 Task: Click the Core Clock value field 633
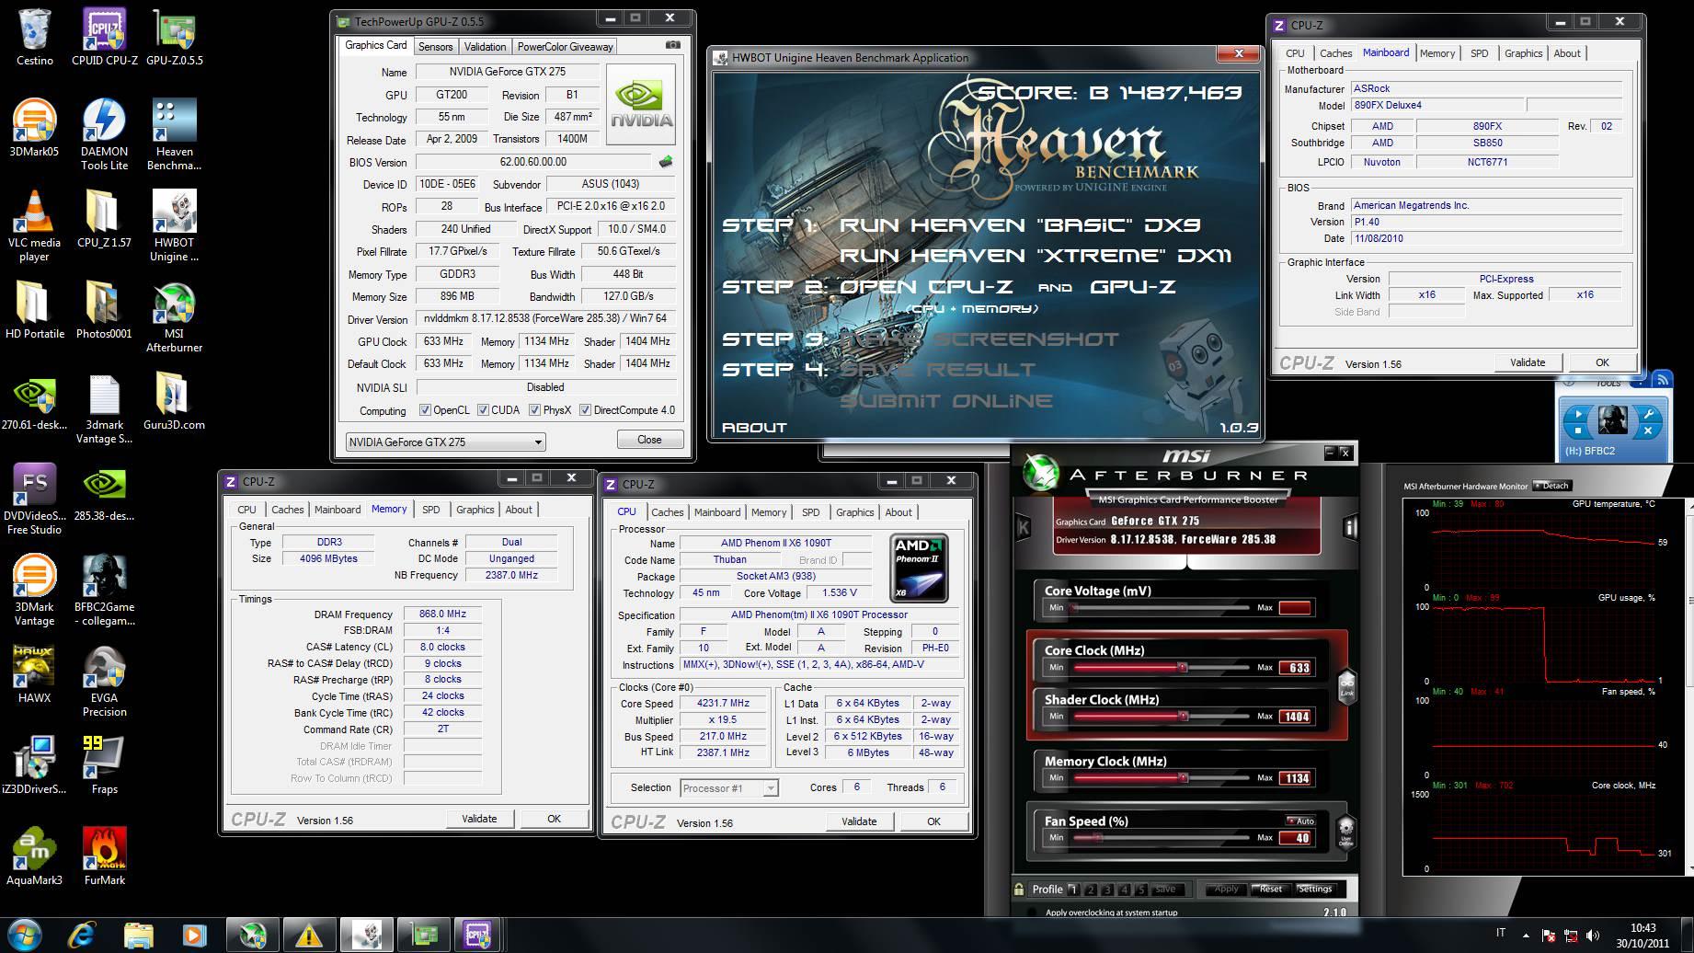(x=1297, y=668)
